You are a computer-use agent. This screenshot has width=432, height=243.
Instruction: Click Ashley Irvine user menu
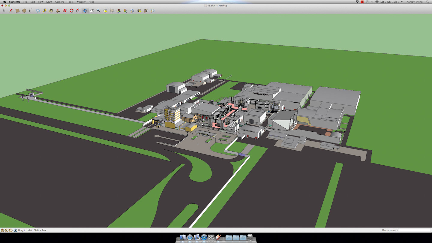(415, 2)
